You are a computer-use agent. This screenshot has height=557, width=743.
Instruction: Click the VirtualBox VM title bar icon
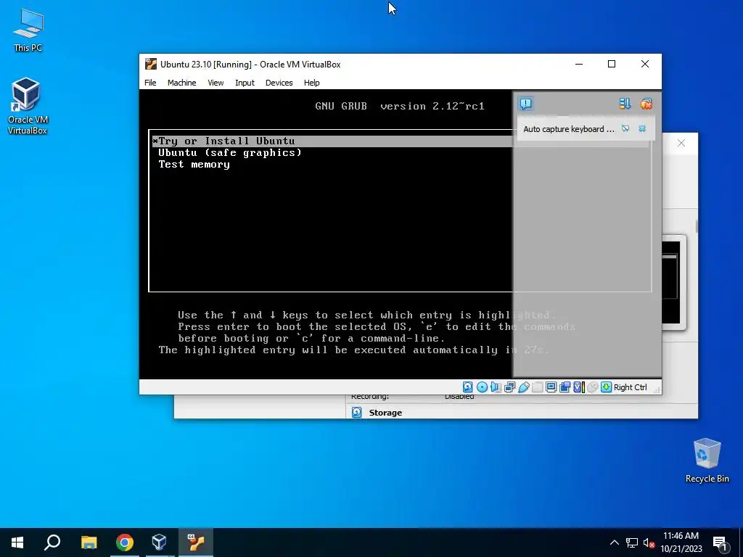(151, 64)
